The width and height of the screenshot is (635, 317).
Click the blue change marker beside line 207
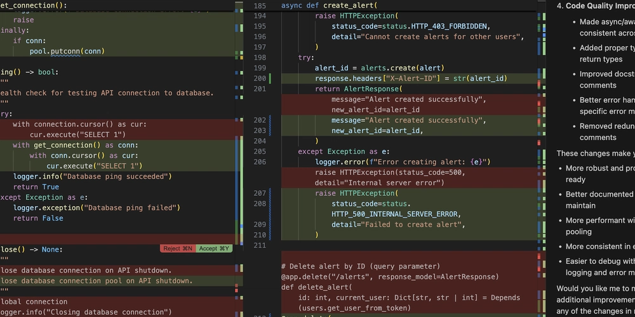(271, 193)
